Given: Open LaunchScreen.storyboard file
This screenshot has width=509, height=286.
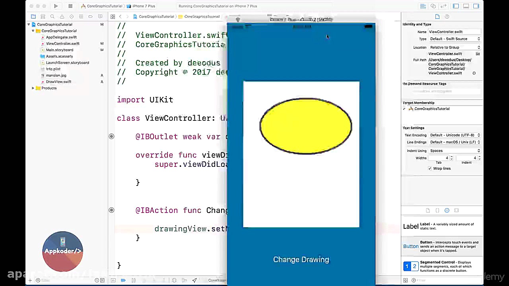Looking at the screenshot, I should [x=68, y=62].
